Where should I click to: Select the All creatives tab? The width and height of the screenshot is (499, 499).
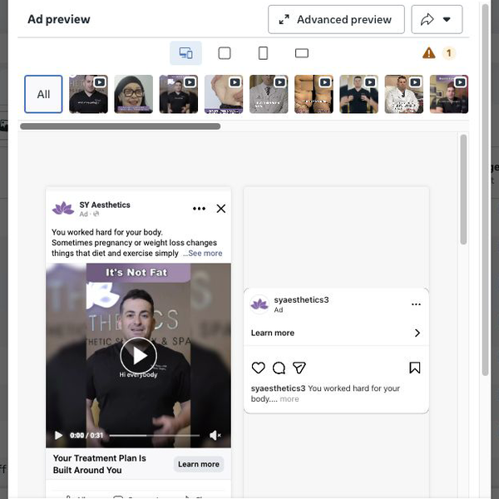pos(43,94)
